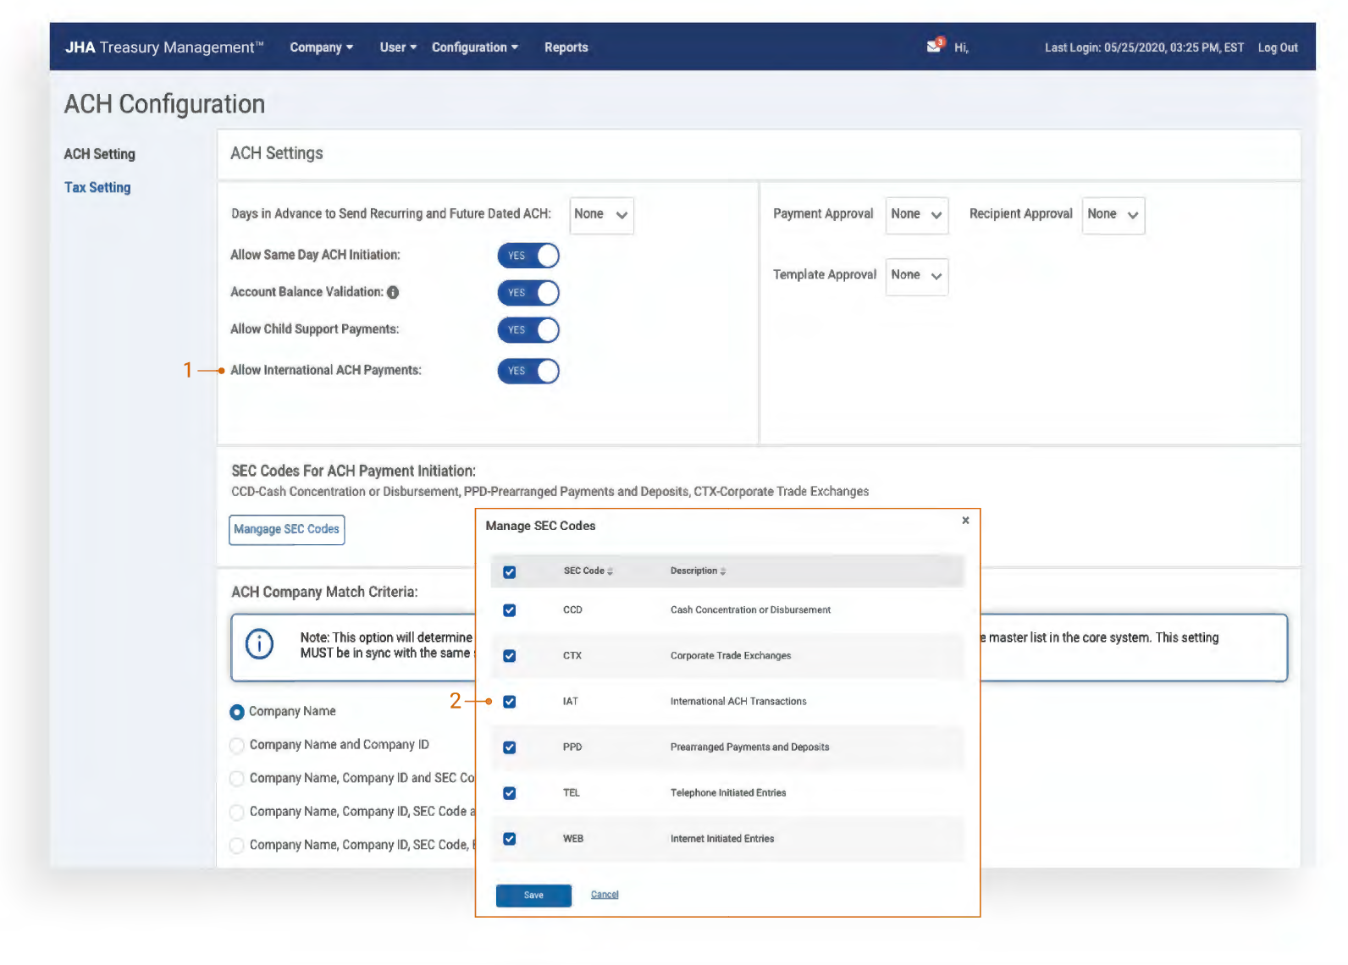Toggle Allow Same Day ACH Initiation switch

[x=528, y=256]
